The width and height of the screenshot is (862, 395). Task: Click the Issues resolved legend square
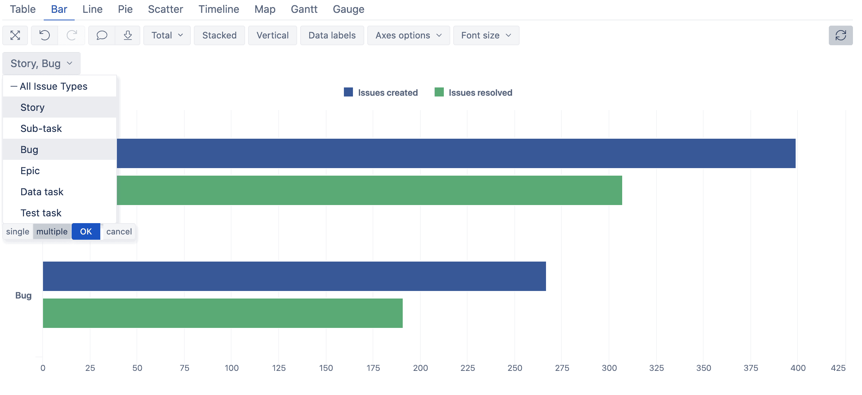tap(439, 92)
